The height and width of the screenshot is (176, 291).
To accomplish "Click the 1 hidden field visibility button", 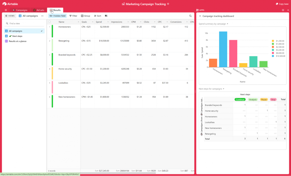I will (57, 16).
